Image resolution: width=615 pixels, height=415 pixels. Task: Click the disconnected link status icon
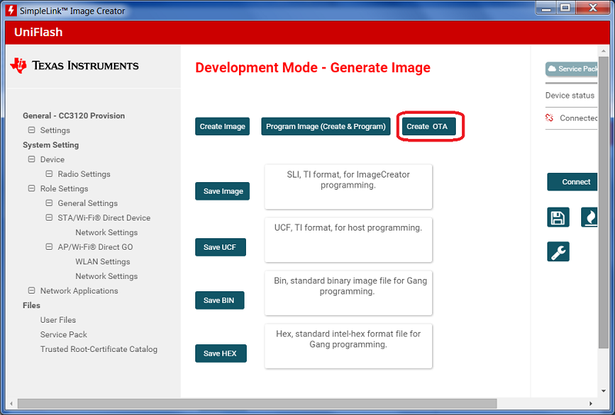tap(550, 118)
